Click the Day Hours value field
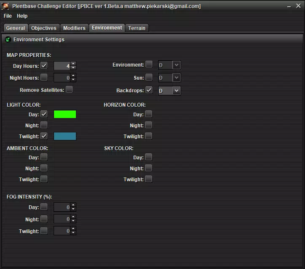 point(62,66)
